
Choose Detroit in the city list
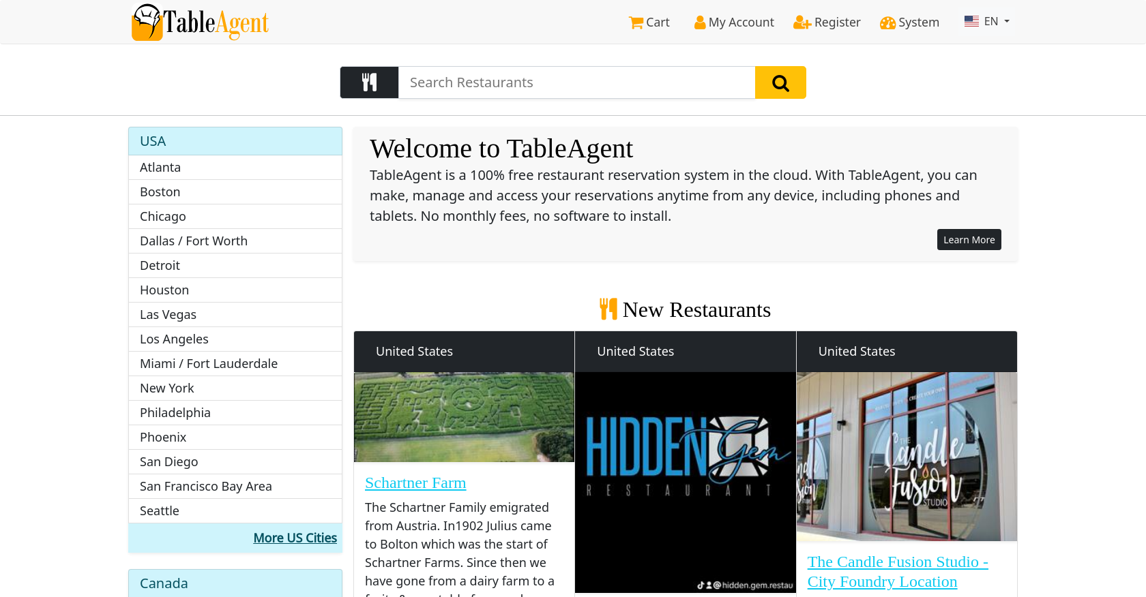point(235,266)
